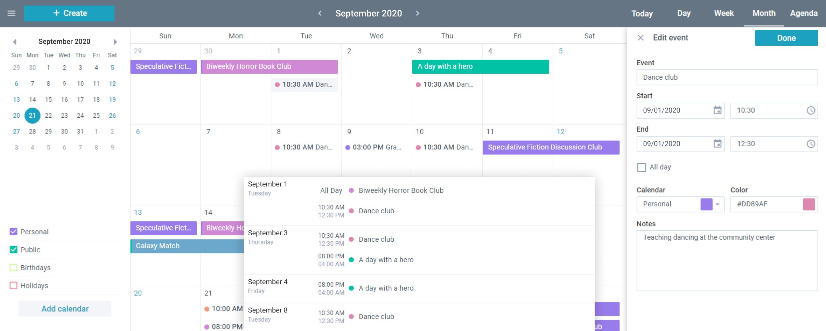Viewport: 826px width, 331px height.
Task: Go to next month in the mini calendar
Action: point(115,41)
